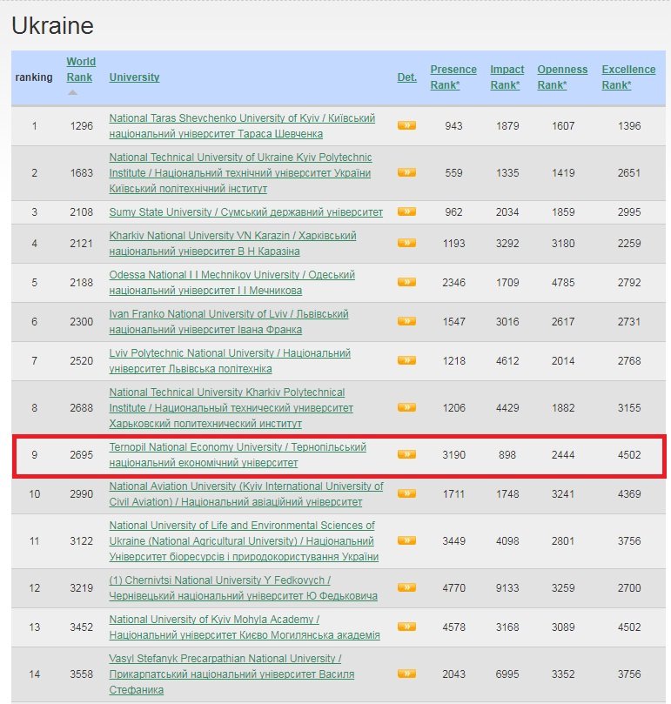The height and width of the screenshot is (704, 671).
Task: Select impact rank value 6995
Action: (507, 674)
